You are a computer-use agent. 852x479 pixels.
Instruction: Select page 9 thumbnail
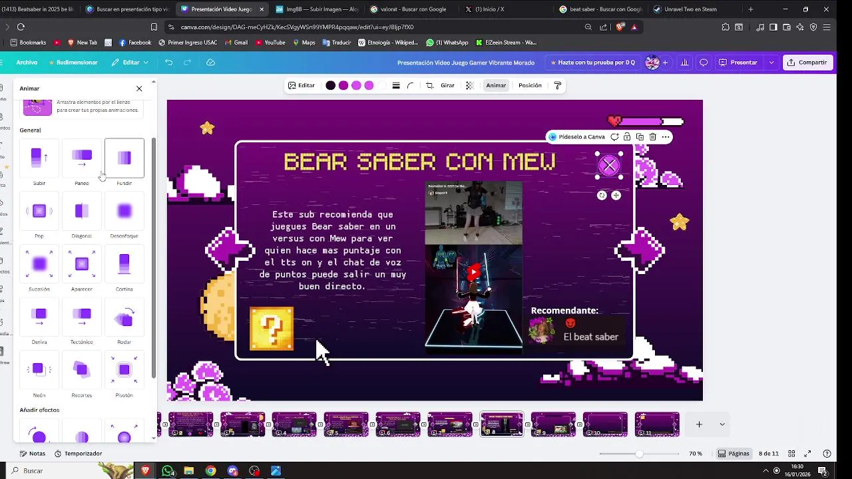pos(553,424)
